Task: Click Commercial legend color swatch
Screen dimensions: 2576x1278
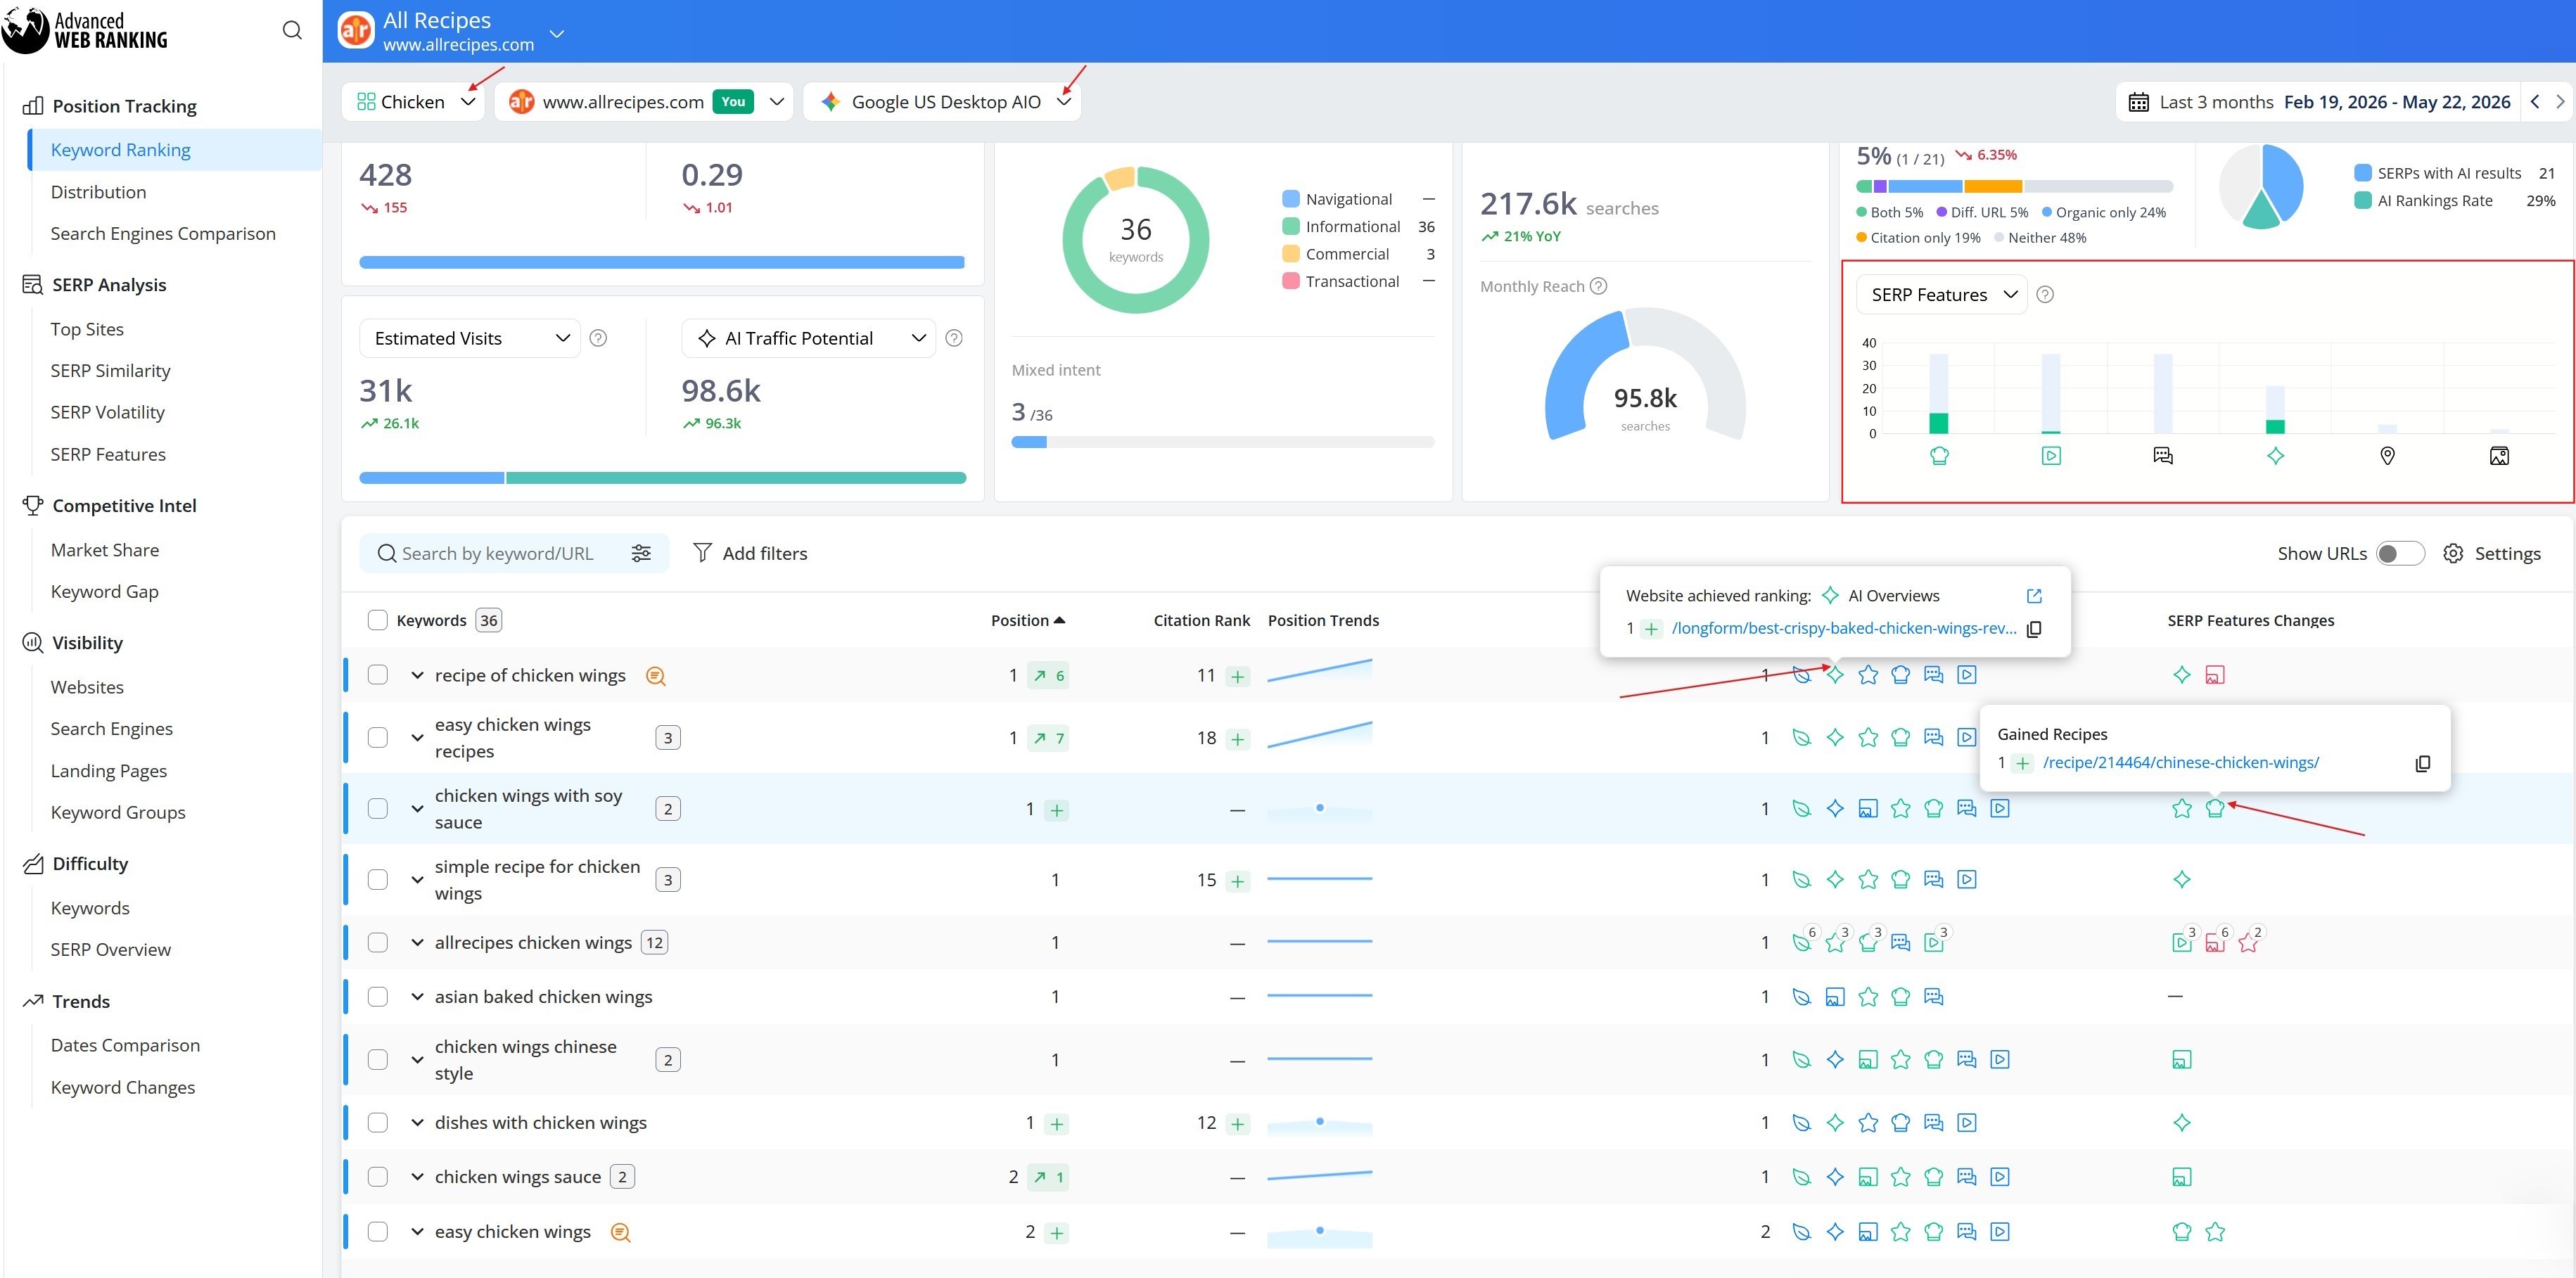Action: click(x=1291, y=253)
